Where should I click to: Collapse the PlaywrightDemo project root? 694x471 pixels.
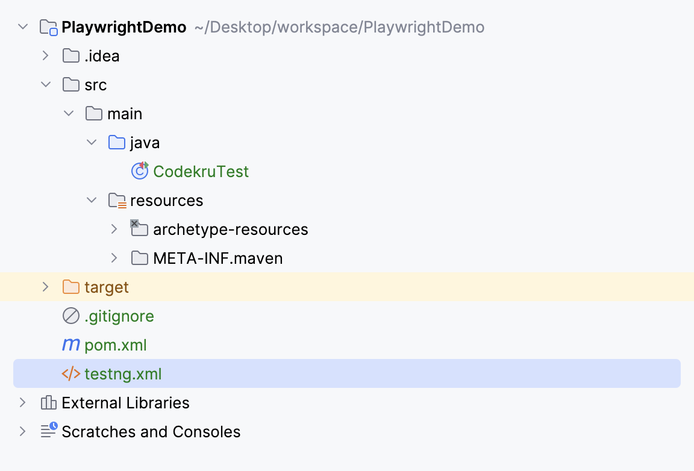coord(23,27)
